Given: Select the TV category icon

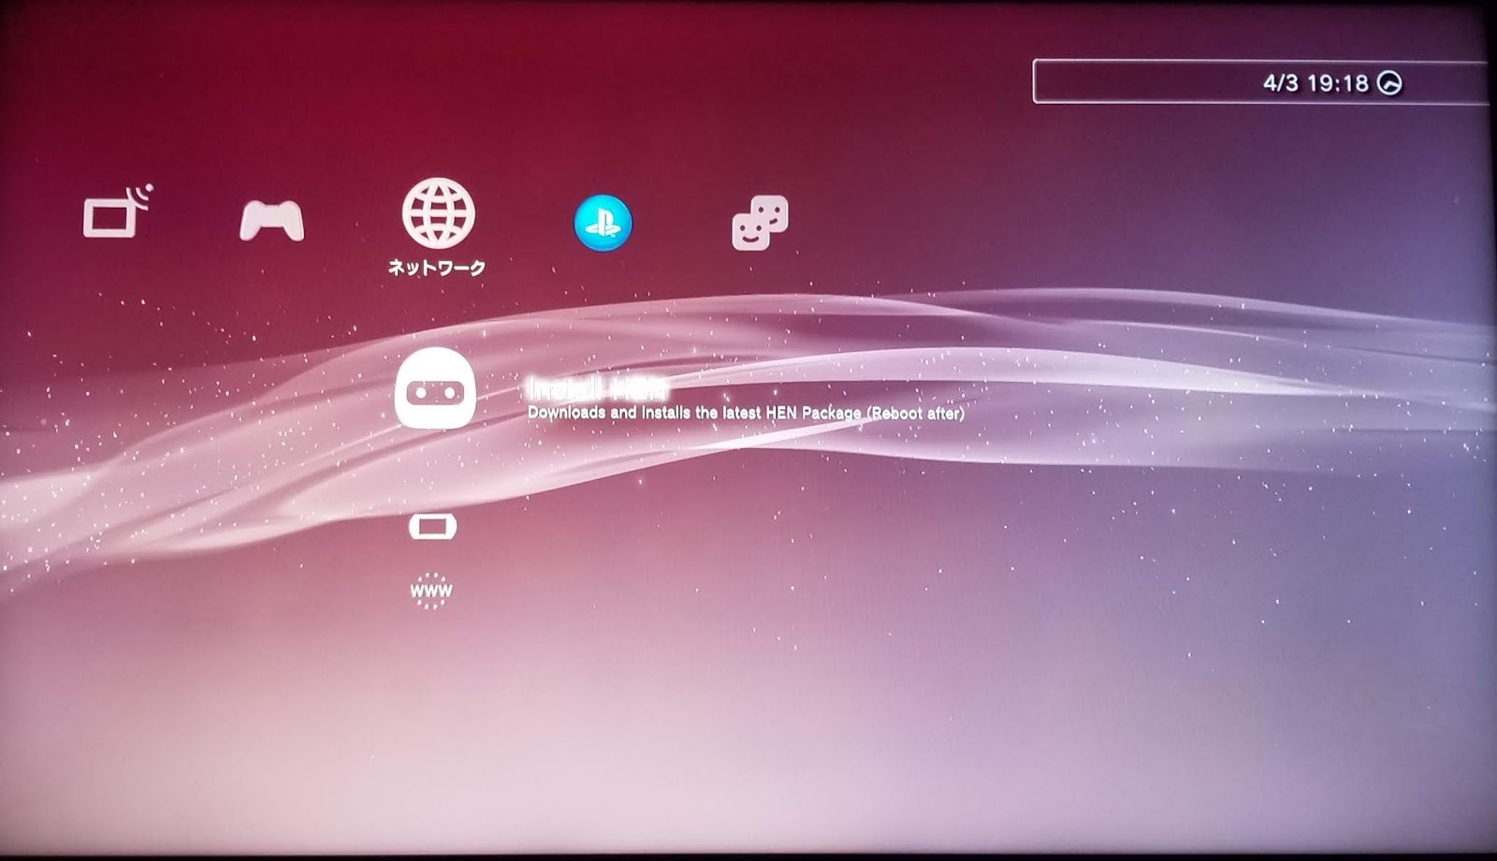Looking at the screenshot, I should pos(117,212).
